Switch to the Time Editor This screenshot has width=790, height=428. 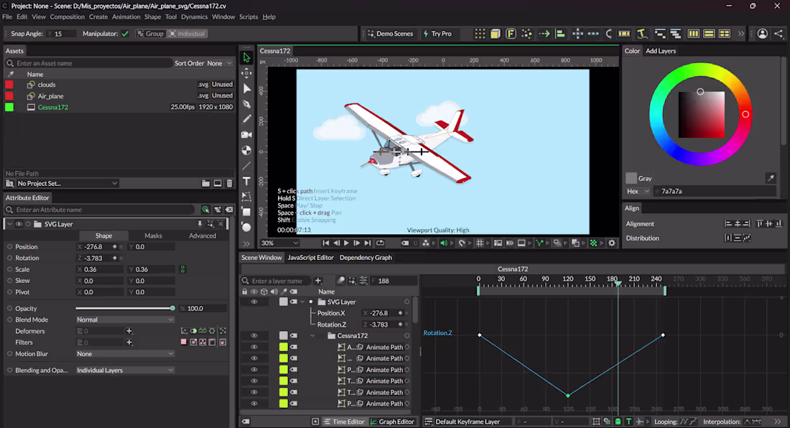point(344,422)
